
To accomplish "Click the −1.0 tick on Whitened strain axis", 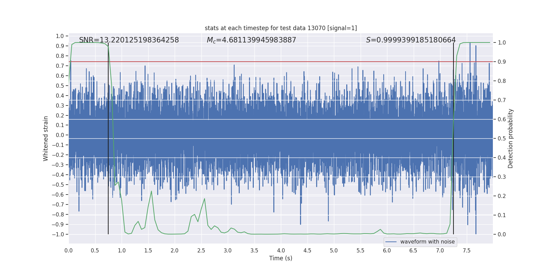I will point(58,234).
